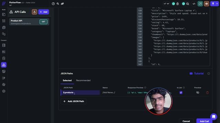This screenshot has height=123, width=220.
Task: Open the Widget Tree sidebar icon
Action: pyautogui.click(x=4, y=21)
